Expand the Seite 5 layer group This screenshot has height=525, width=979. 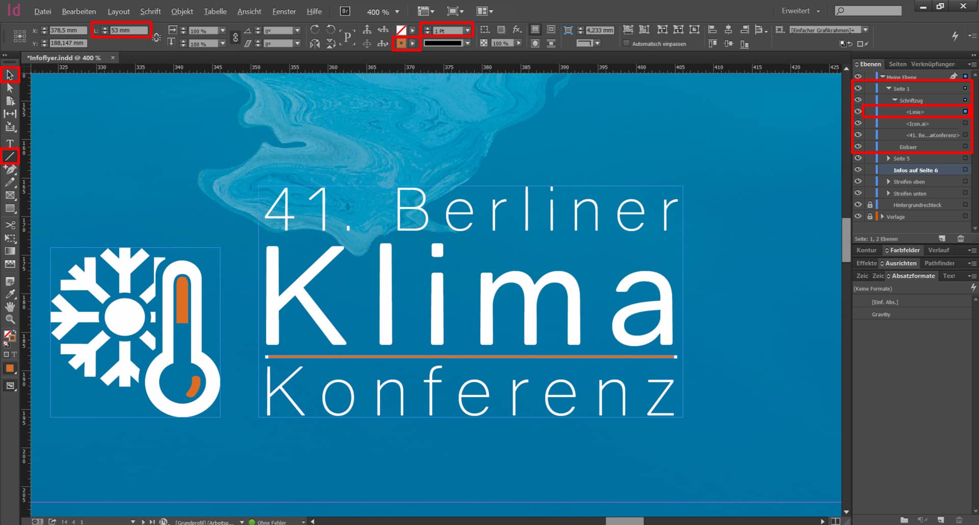888,159
